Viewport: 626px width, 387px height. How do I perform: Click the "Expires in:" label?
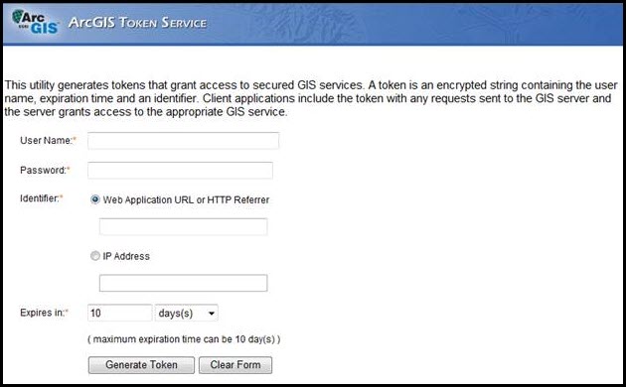point(44,313)
